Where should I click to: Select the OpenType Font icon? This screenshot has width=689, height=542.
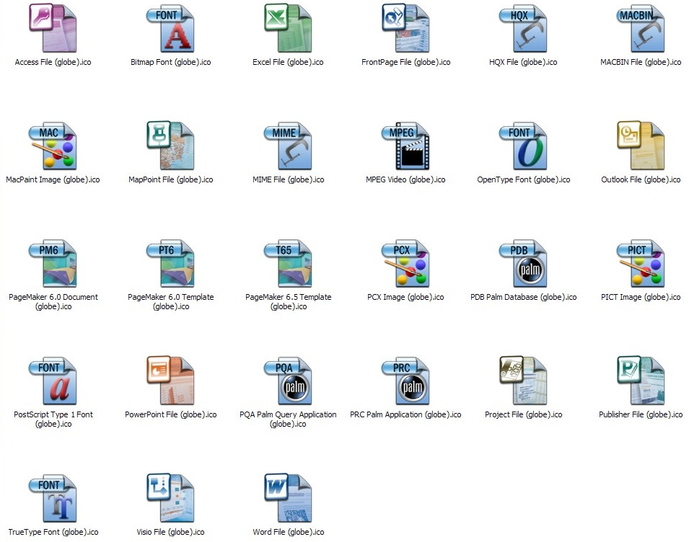523,146
